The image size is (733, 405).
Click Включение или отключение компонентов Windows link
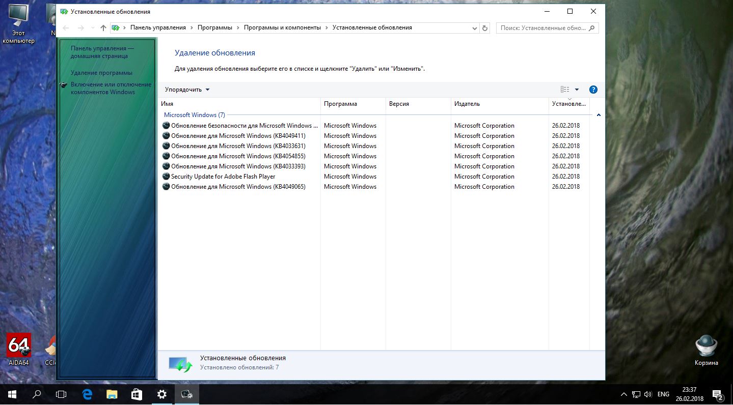(x=111, y=88)
